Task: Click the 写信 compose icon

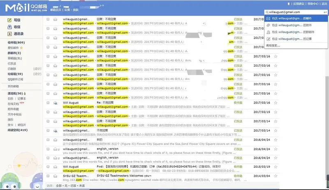Action: click(x=9, y=20)
